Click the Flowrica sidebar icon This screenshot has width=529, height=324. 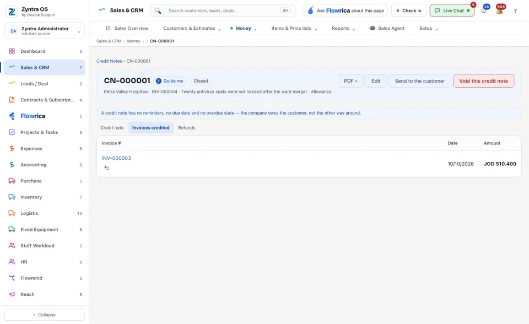pos(12,116)
